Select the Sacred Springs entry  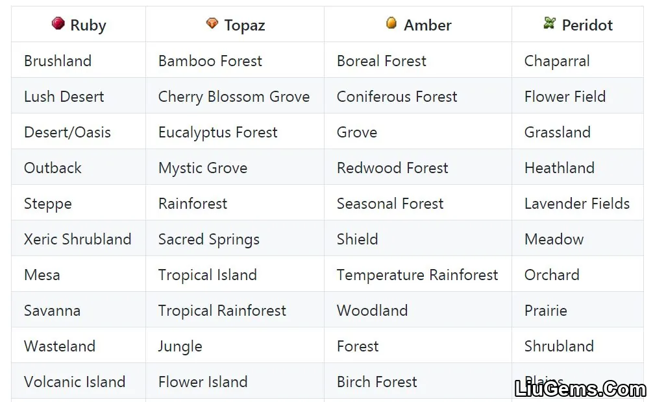pos(208,240)
